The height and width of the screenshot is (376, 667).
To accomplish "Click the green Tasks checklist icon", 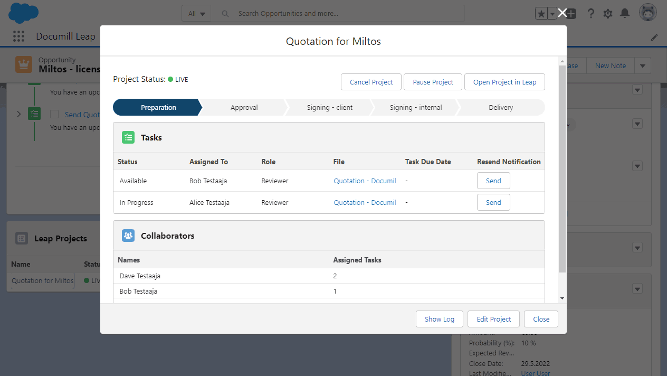I will [x=128, y=137].
